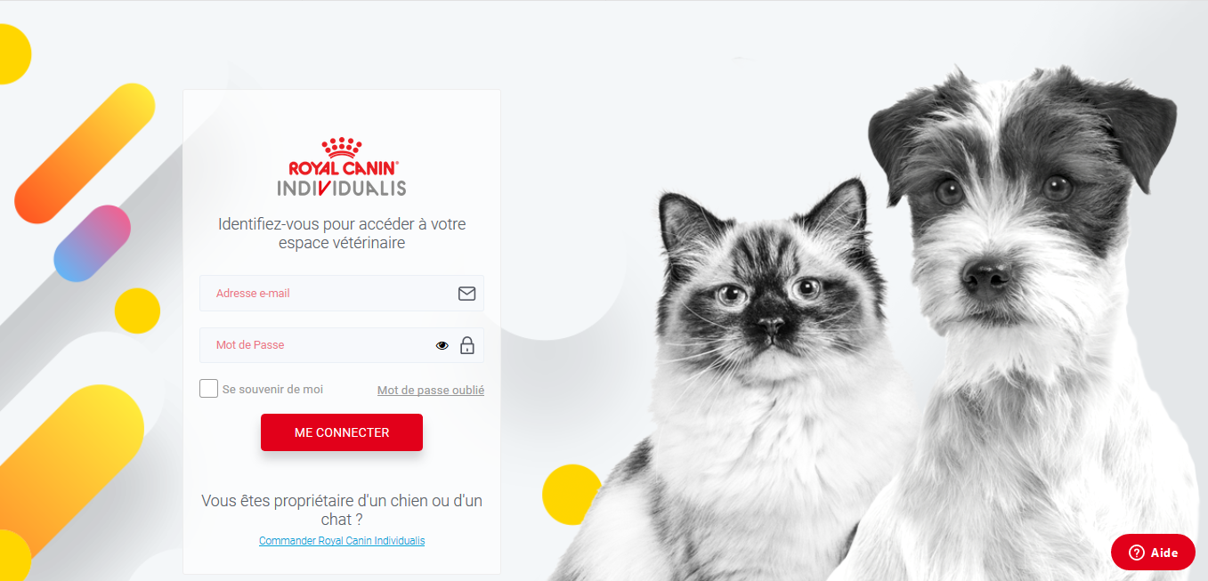
Task: Click the ME CONNECTER button
Action: point(342,432)
